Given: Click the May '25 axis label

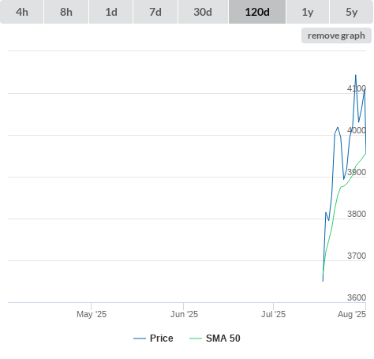Looking at the screenshot, I should pyautogui.click(x=92, y=314).
